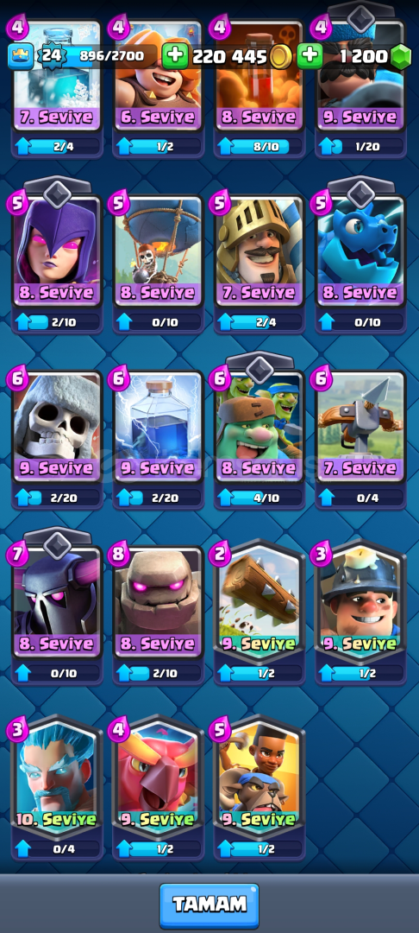Select the Ice Wizard card
This screenshot has height=933, width=419.
click(56, 777)
